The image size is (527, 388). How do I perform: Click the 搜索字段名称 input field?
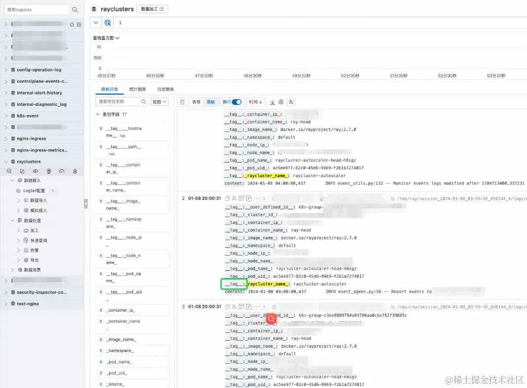point(117,102)
